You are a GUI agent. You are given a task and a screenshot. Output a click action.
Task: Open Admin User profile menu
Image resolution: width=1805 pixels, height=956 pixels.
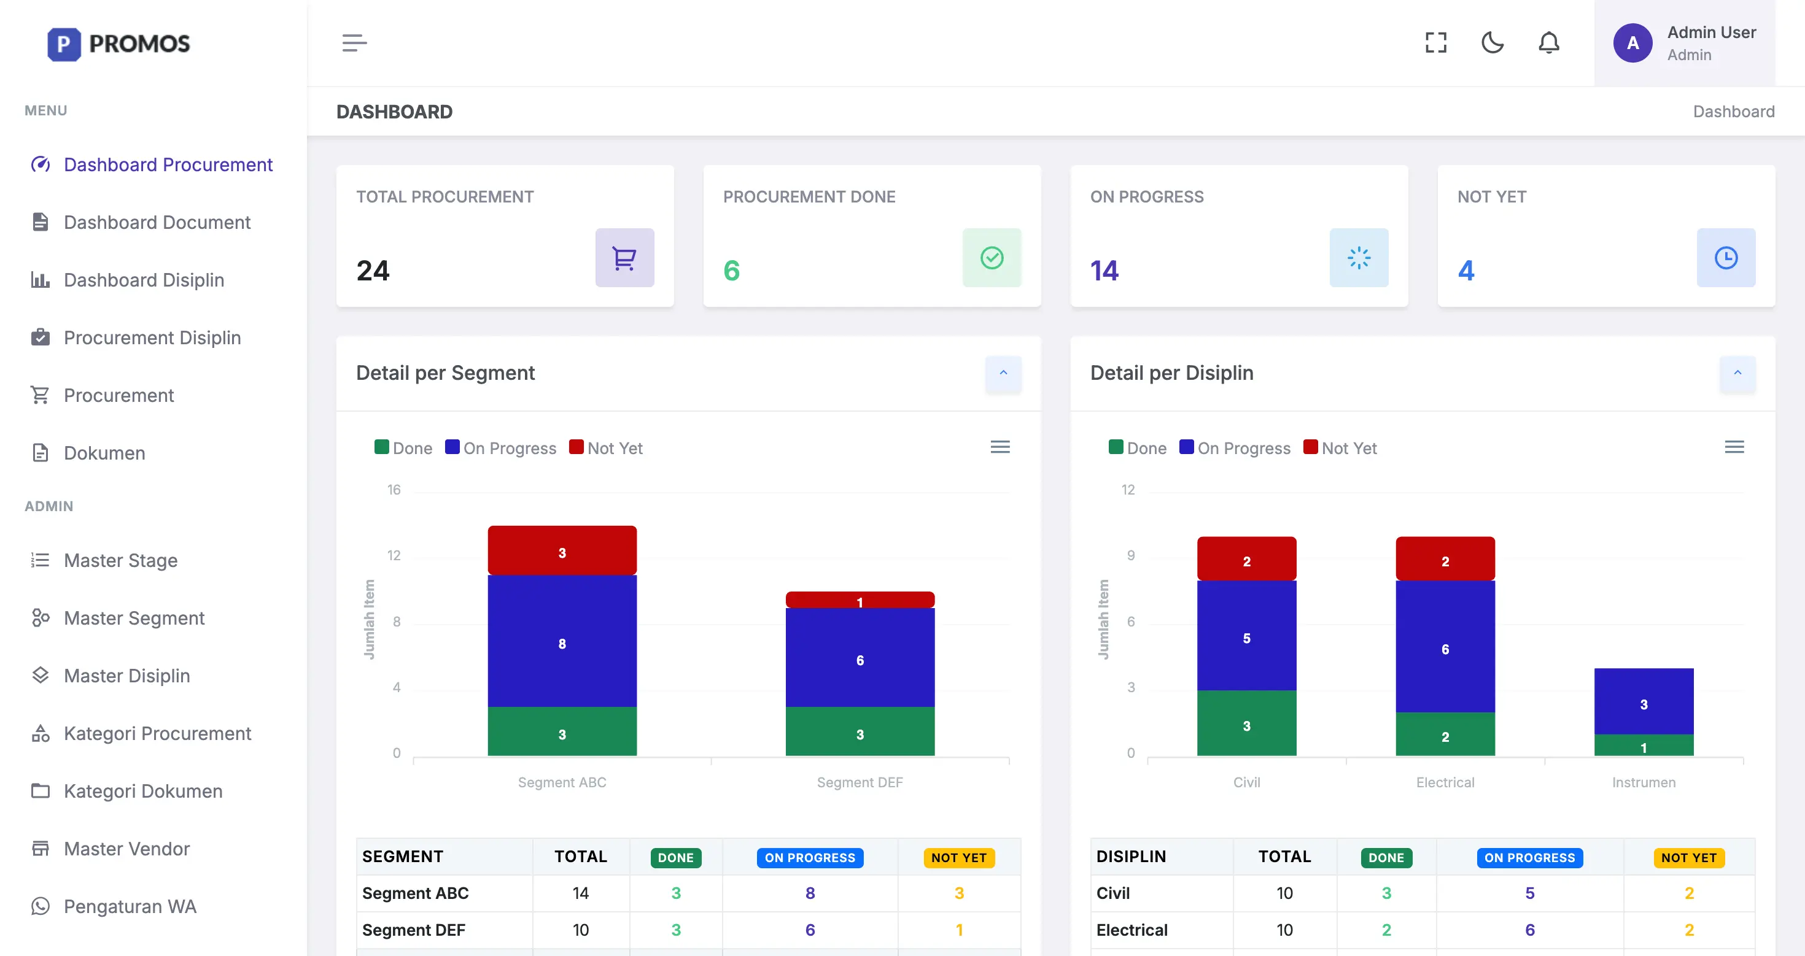pos(1685,43)
